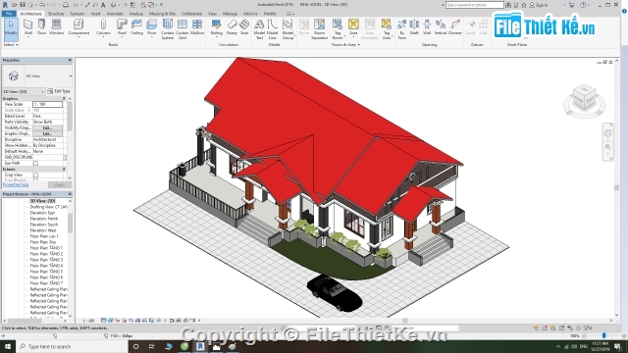This screenshot has width=628, height=353.
Task: Select the Tag Area tool
Action: point(386,28)
